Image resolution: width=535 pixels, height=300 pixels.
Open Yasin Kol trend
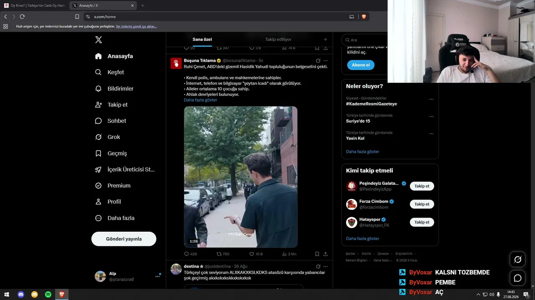[x=355, y=138]
